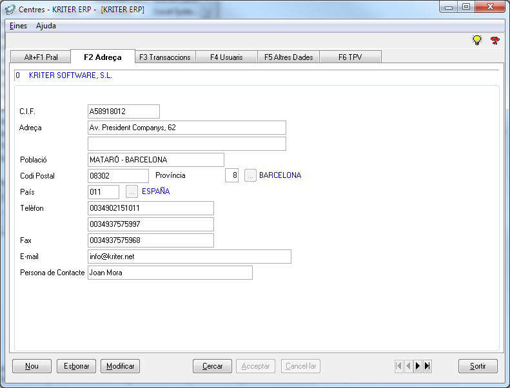Click the Sortir button
The image size is (510, 388).
(x=478, y=366)
